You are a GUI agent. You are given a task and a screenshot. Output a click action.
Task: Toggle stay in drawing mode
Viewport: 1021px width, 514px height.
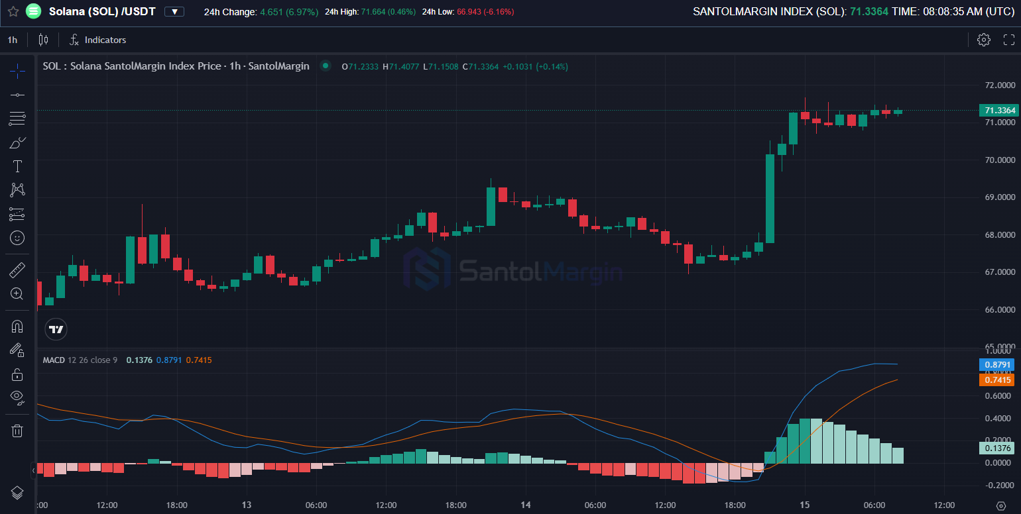(x=17, y=350)
